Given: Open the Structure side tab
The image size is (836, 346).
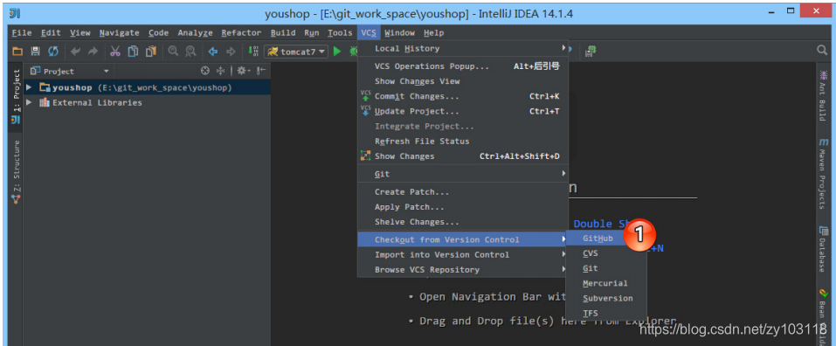Looking at the screenshot, I should click(16, 172).
